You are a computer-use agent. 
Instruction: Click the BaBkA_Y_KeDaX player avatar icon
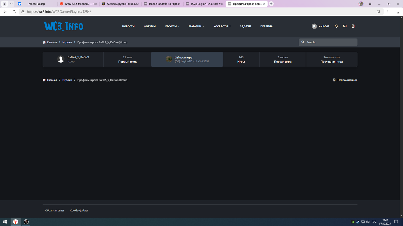(61, 59)
